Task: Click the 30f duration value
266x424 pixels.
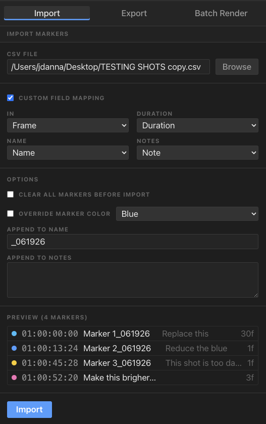Action: (x=247, y=334)
